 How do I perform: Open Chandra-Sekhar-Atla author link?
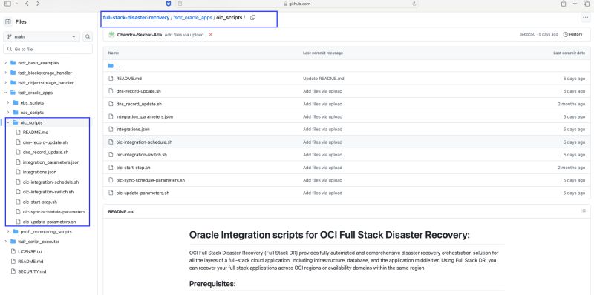[x=140, y=34]
